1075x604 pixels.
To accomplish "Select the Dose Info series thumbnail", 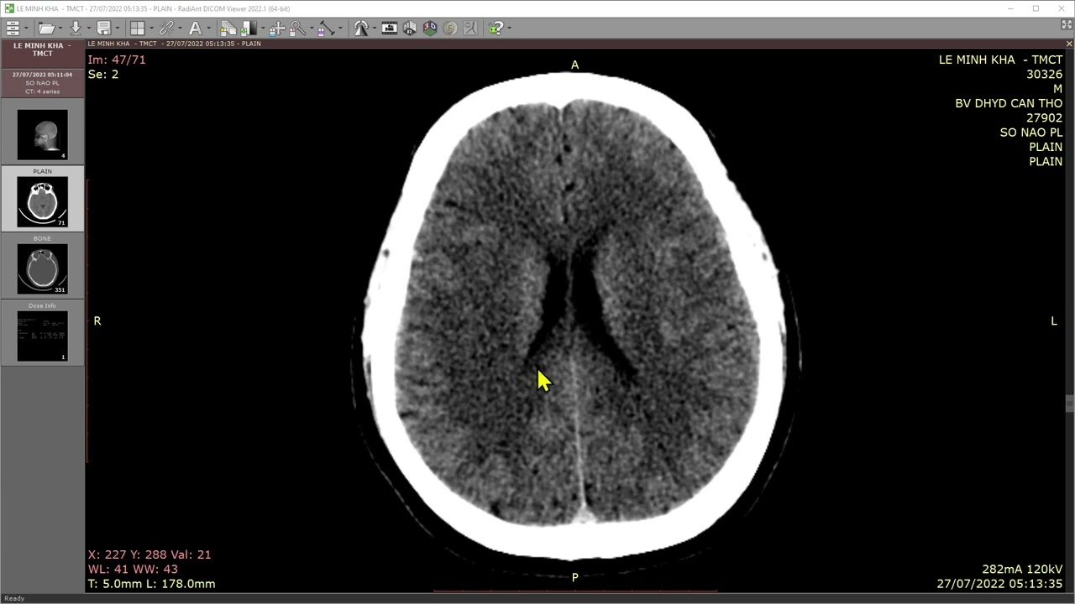I will (42, 336).
